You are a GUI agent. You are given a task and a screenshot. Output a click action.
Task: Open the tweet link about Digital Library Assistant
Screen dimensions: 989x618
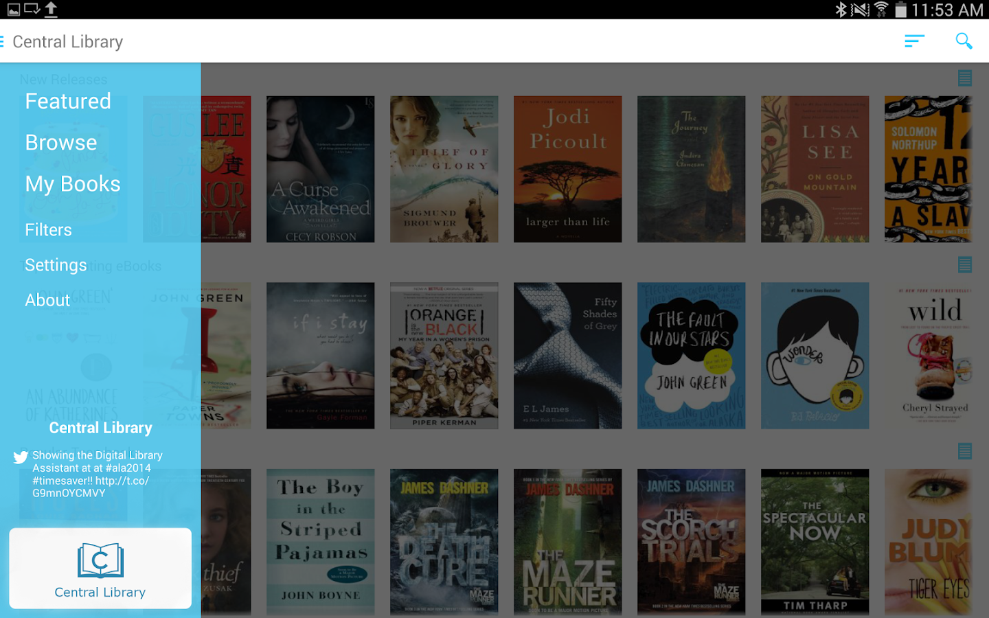pos(98,474)
